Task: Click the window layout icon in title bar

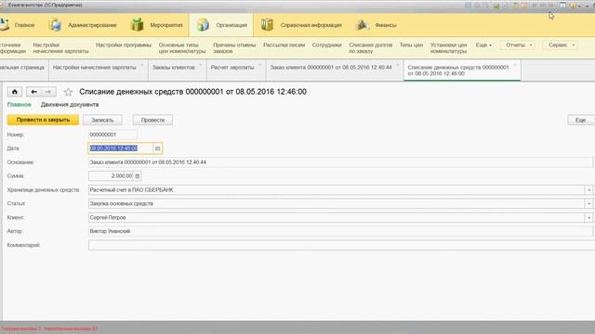Action: click(x=562, y=6)
